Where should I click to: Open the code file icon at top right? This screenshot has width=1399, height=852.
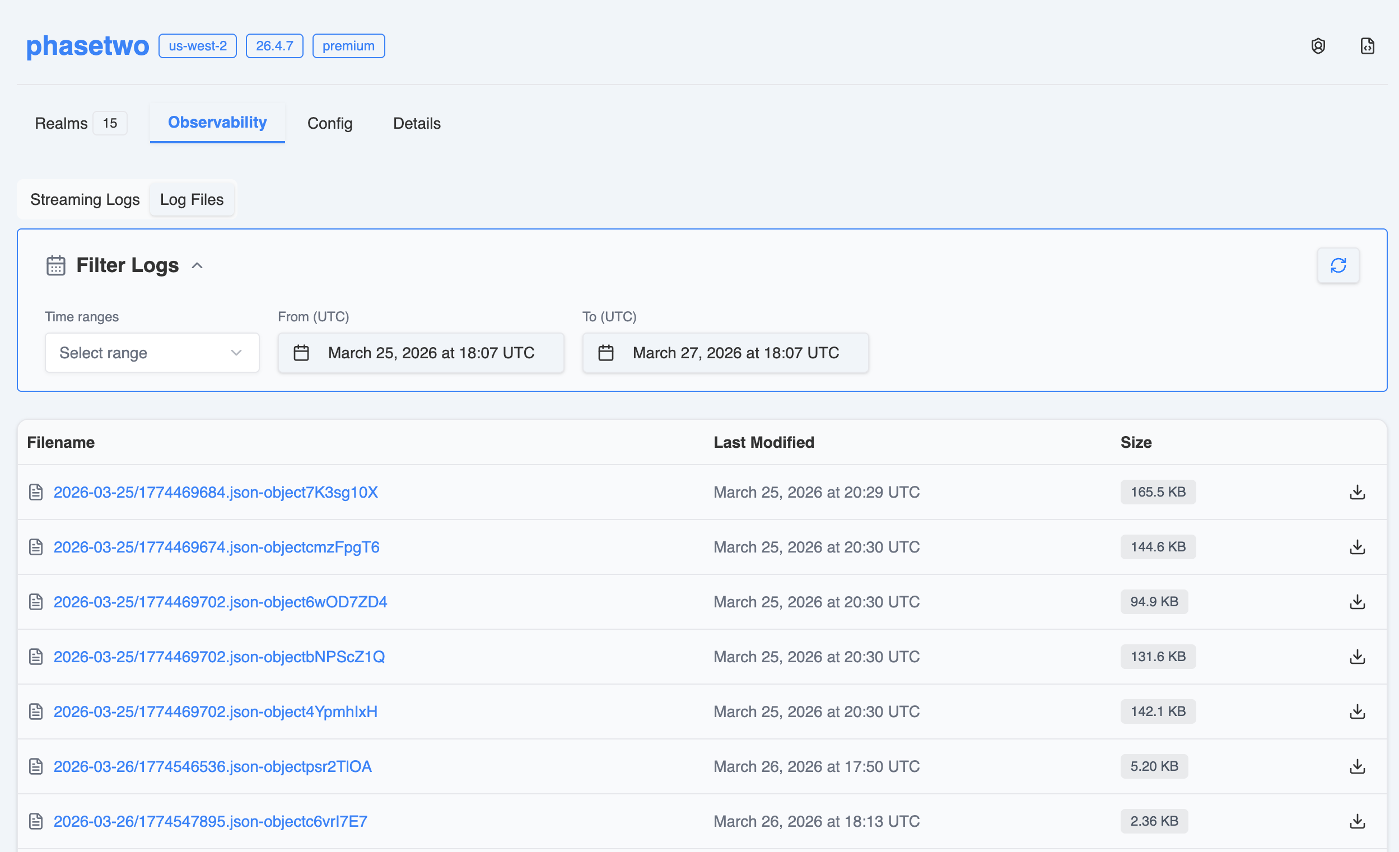coord(1368,45)
